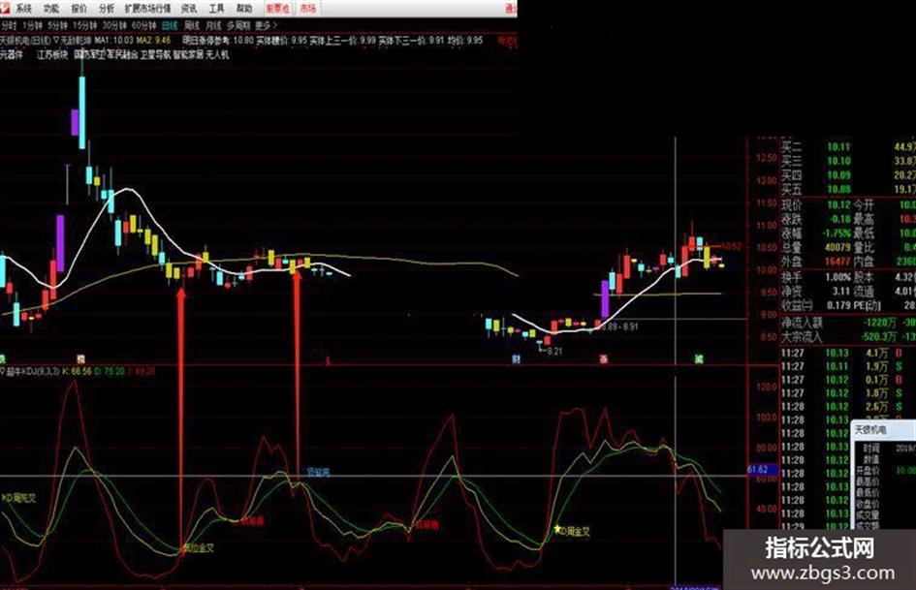Image resolution: width=916 pixels, height=590 pixels.
Task: Select the 月线 monthly chart tab
Action: tap(214, 25)
